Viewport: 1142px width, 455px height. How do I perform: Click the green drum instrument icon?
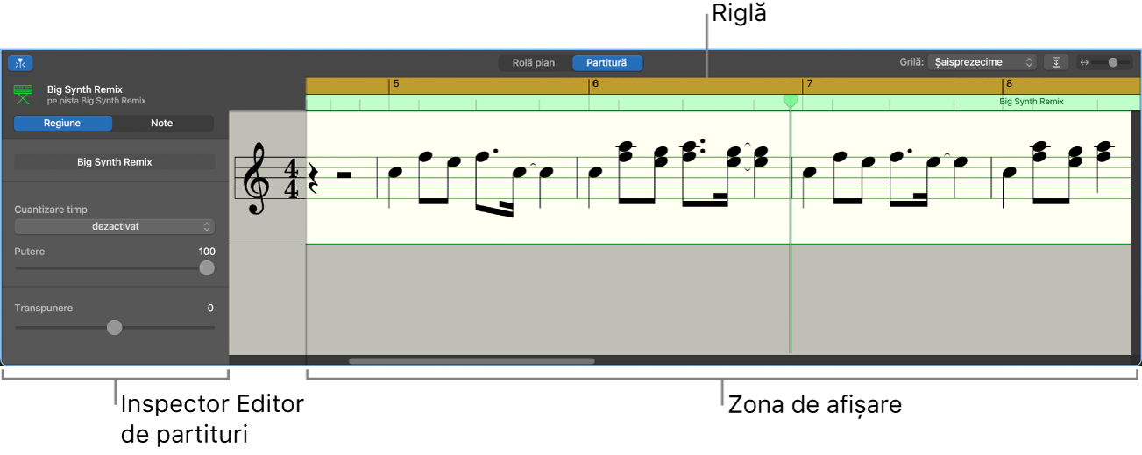[23, 95]
